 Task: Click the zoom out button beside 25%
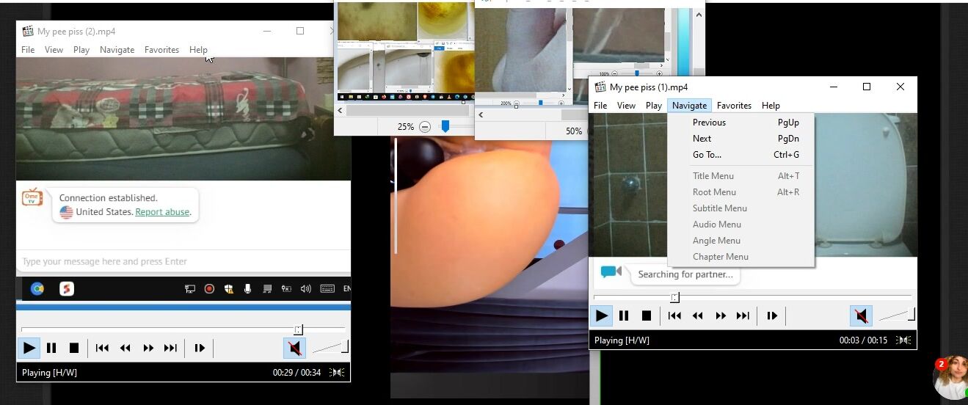tap(425, 127)
